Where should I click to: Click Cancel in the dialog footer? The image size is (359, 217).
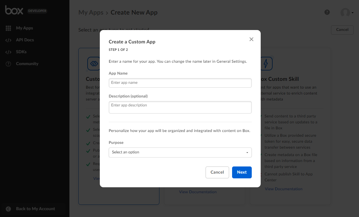point(217,172)
